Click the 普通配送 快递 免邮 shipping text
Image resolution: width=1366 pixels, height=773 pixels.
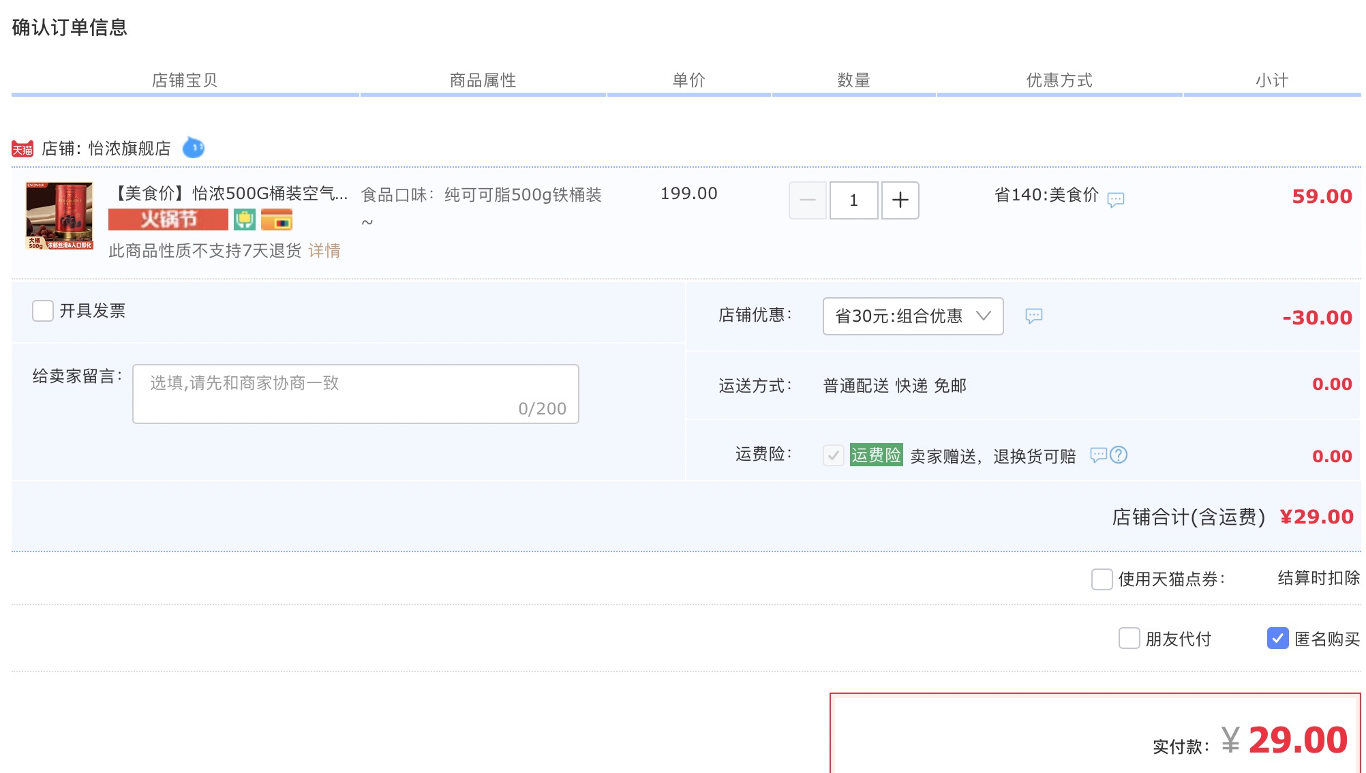point(895,386)
